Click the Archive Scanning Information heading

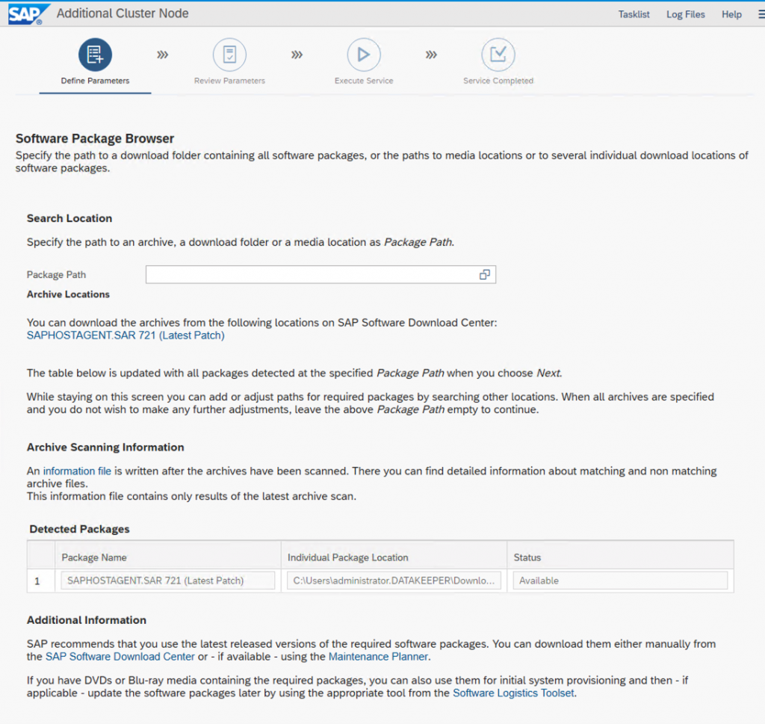click(105, 448)
